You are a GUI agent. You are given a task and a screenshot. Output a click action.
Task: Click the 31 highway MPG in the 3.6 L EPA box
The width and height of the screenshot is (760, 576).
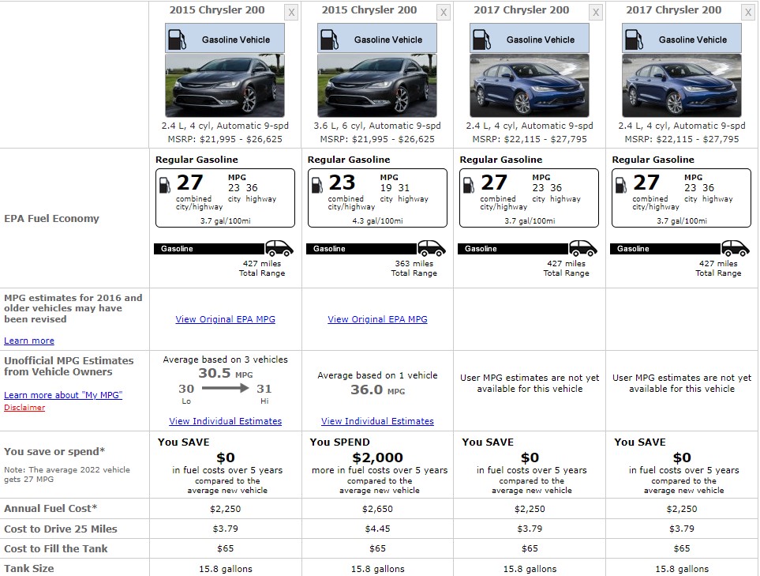coord(404,188)
